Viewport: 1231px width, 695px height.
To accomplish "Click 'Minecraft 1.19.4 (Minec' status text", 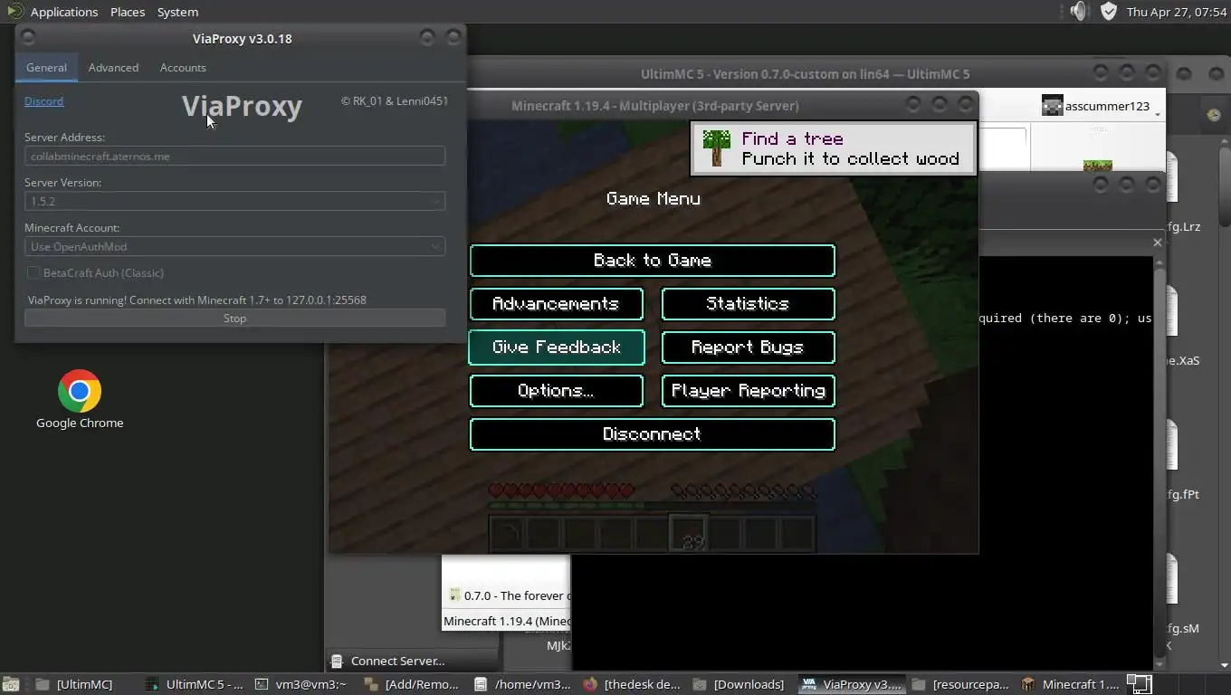I will [x=506, y=621].
